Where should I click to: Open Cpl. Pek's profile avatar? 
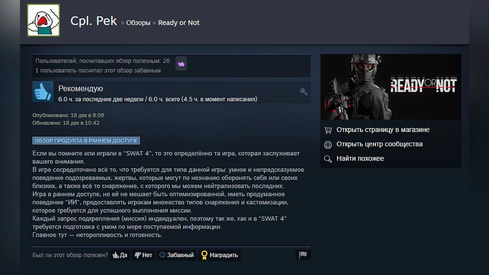[x=44, y=20]
